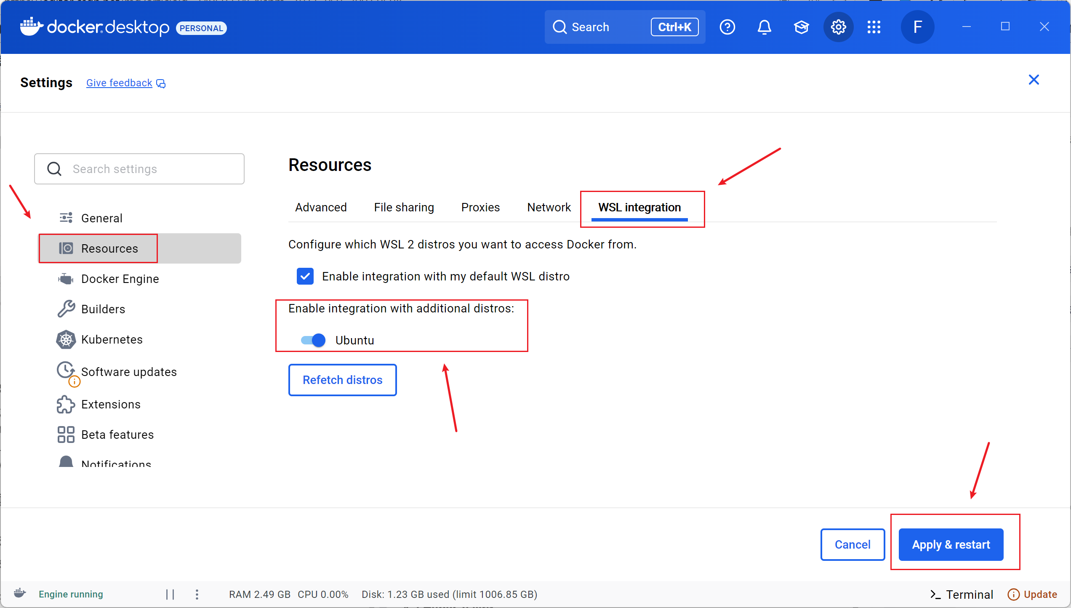Click the Extensions puzzle piece icon
This screenshot has width=1071, height=608.
click(x=66, y=404)
